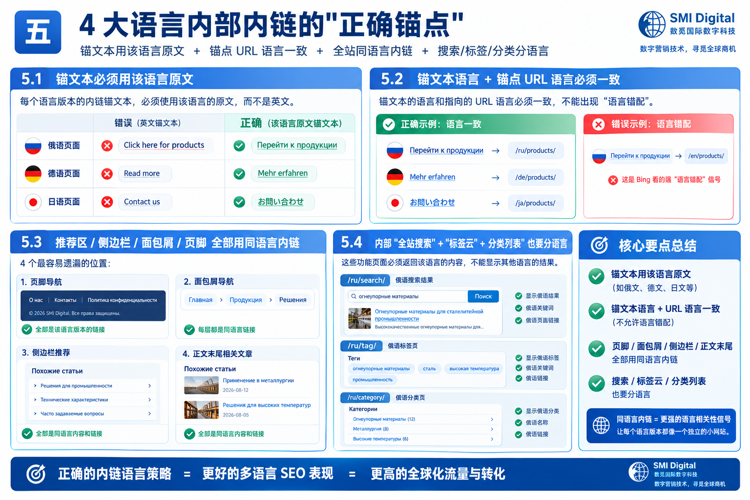Open the Решения для высоких температур article link

coord(267,405)
